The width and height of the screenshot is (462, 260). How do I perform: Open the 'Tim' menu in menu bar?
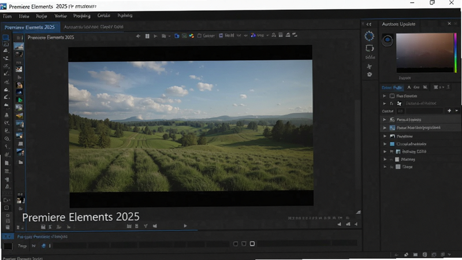click(8, 16)
